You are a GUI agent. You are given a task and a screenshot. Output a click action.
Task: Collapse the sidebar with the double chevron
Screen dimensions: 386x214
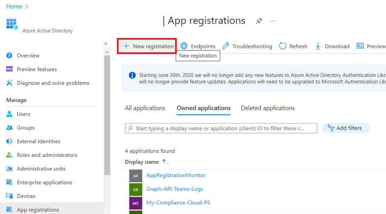coord(106,44)
